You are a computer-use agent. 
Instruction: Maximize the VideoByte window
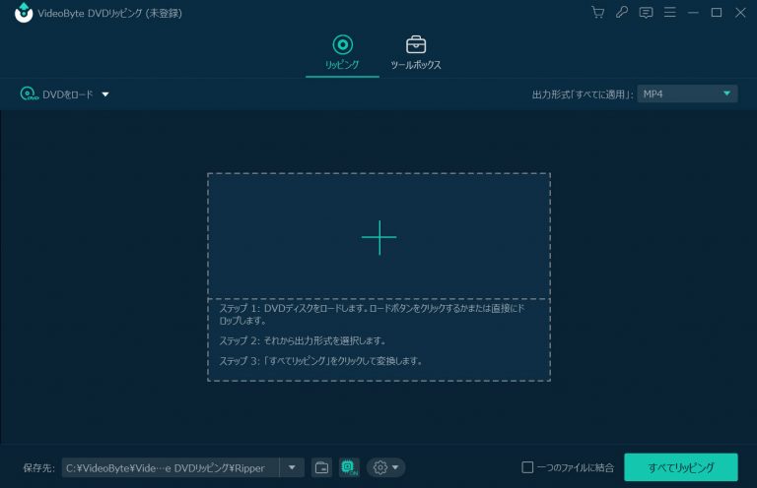(x=717, y=13)
